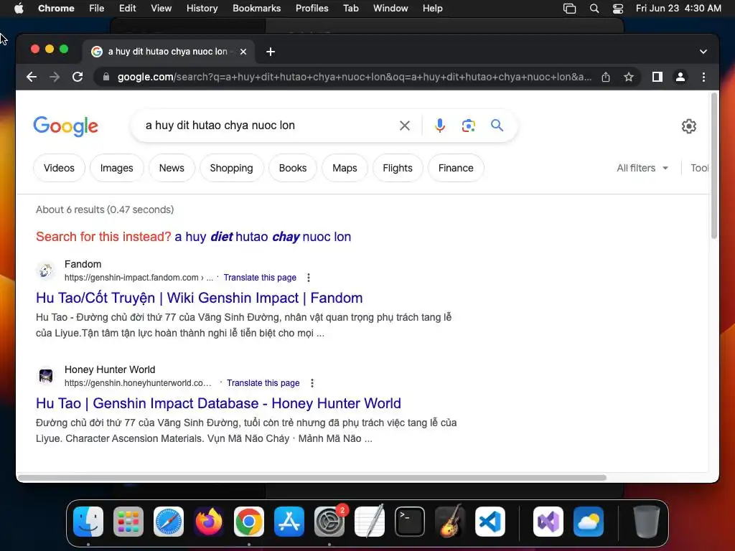Filter results by Shopping
Screen dimensions: 735x551
point(232,168)
